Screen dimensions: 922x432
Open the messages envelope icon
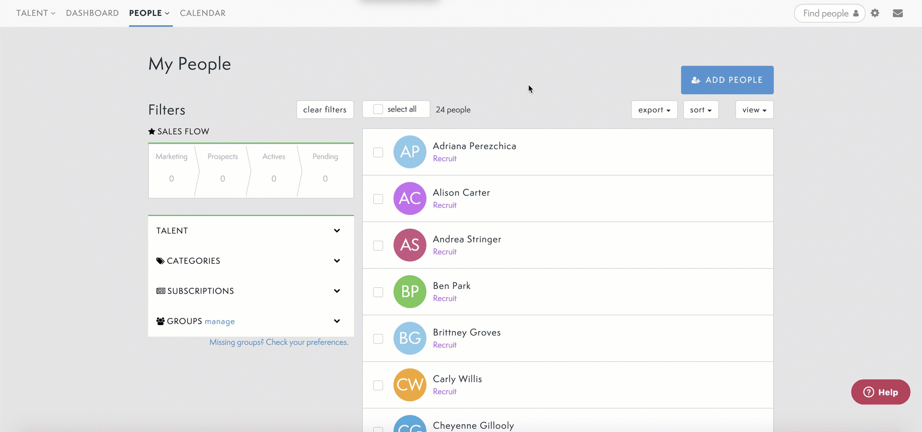[x=898, y=13]
